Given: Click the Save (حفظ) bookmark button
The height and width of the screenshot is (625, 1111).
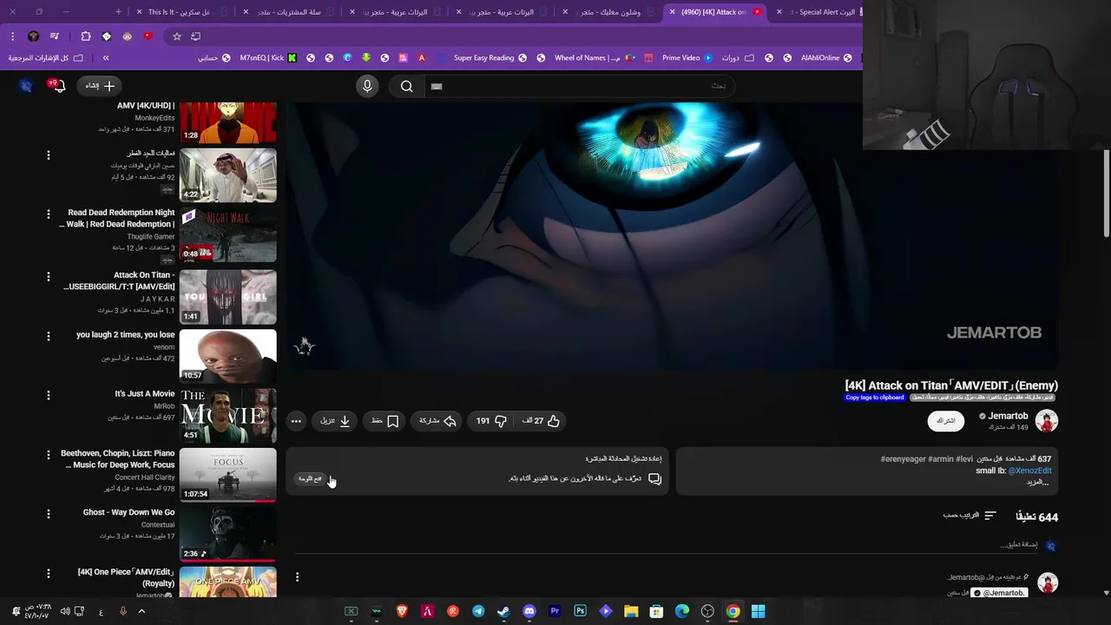Looking at the screenshot, I should [x=385, y=421].
